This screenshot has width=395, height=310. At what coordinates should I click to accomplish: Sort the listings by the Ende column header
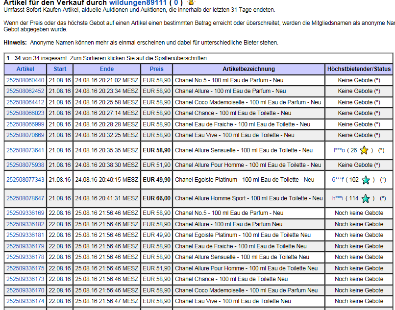(x=107, y=69)
